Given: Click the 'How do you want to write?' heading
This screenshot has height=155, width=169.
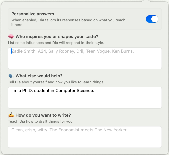Looking at the screenshot, I should pyautogui.click(x=43, y=115).
